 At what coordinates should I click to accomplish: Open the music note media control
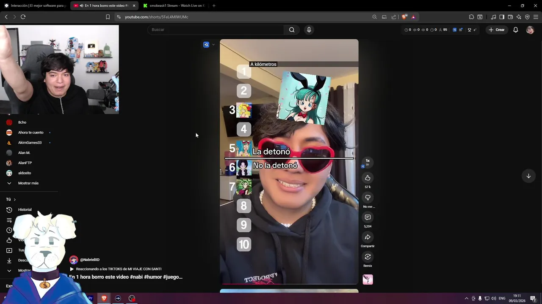coord(493,17)
